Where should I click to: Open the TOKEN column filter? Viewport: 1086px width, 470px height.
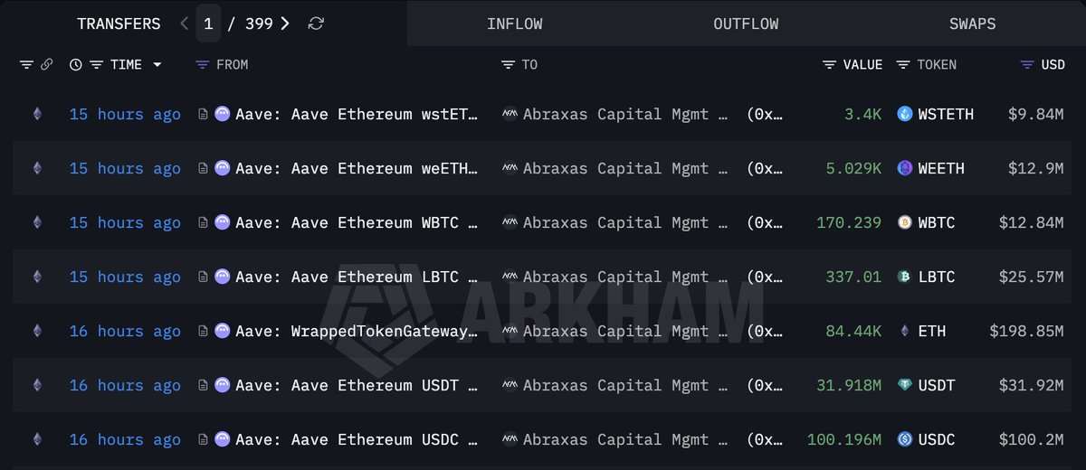click(x=903, y=65)
